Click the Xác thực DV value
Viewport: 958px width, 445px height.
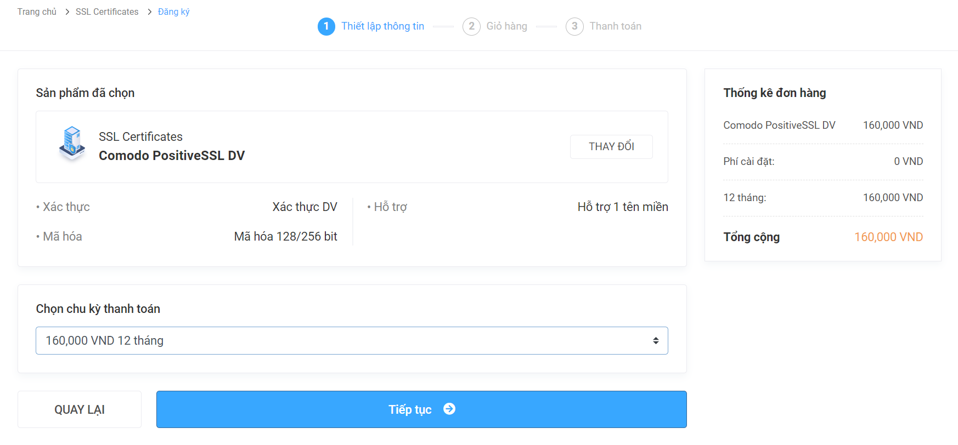click(x=305, y=207)
